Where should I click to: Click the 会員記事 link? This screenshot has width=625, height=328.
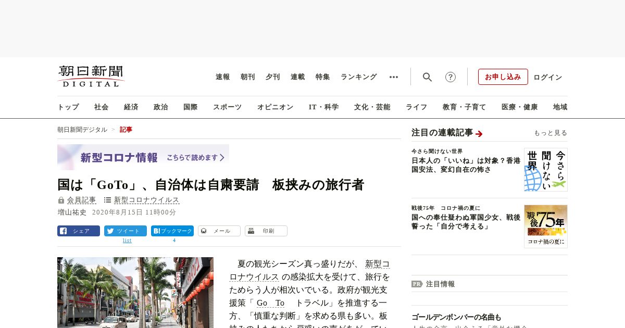[x=82, y=200]
